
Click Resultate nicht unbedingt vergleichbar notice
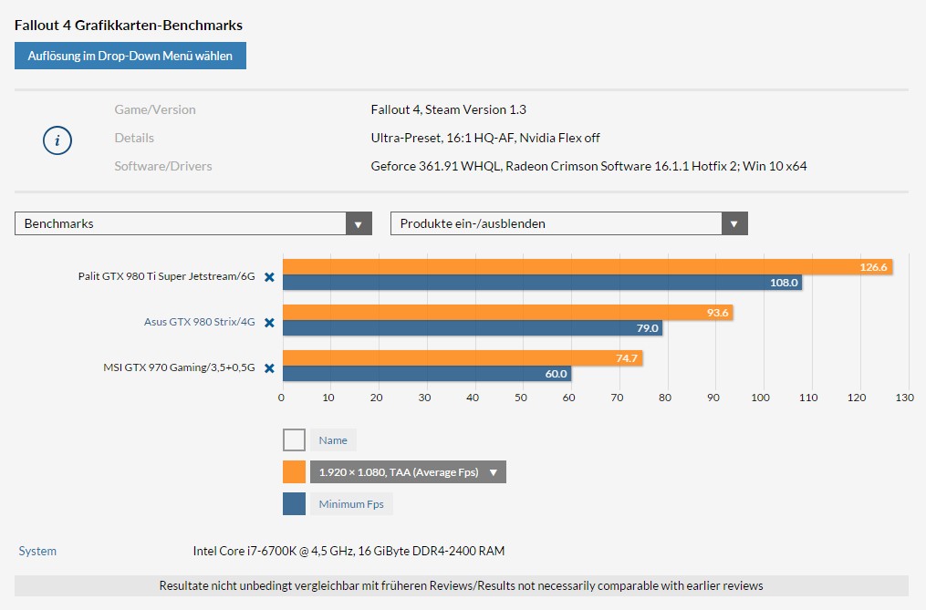[462, 585]
